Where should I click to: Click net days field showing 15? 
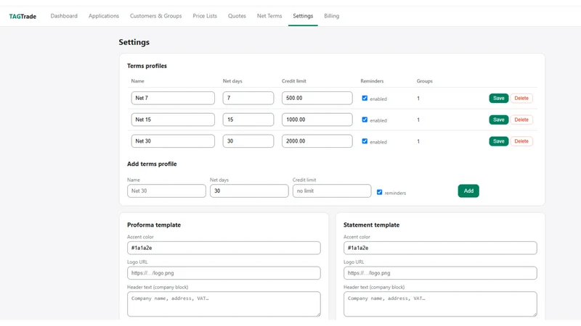[248, 120]
